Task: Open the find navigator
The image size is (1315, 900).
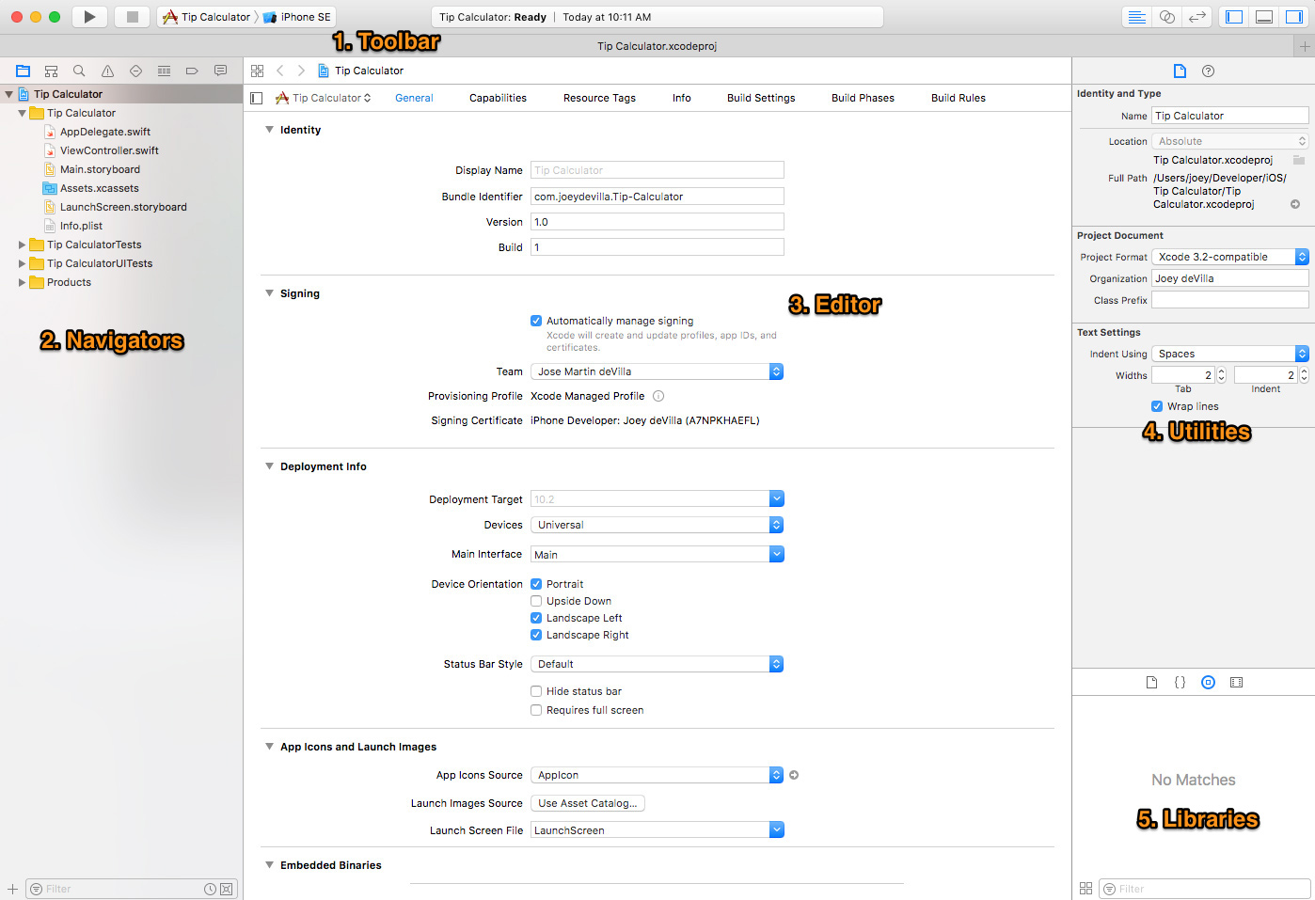Action: click(x=79, y=71)
